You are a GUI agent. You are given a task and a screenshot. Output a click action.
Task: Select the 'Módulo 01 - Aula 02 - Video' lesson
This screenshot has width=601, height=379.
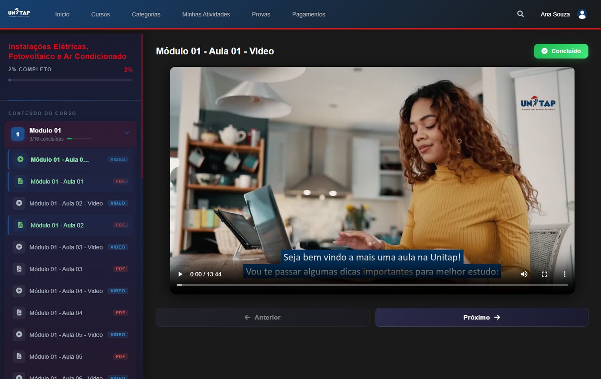[71, 203]
